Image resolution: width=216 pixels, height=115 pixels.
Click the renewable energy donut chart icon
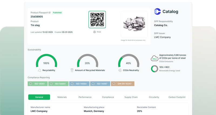coord(154,69)
